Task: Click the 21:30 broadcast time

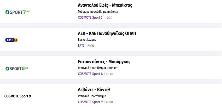Action: (109, 74)
